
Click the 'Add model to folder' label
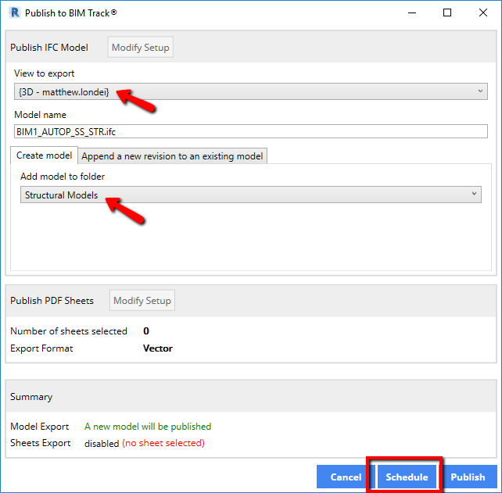pyautogui.click(x=63, y=177)
